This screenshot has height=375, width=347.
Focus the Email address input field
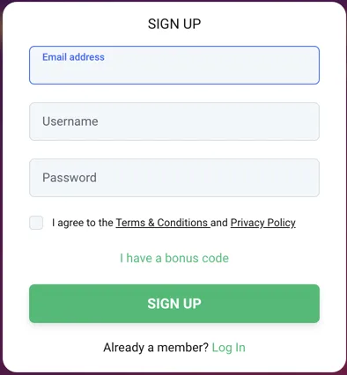pos(174,65)
